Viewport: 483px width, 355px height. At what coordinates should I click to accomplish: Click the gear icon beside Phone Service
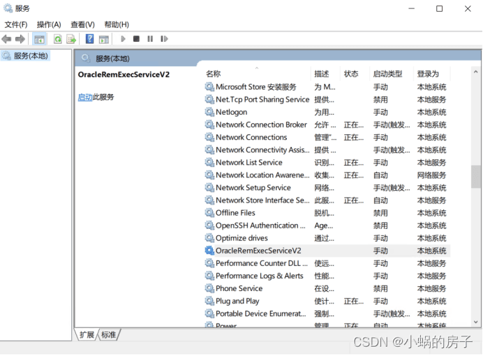(209, 288)
